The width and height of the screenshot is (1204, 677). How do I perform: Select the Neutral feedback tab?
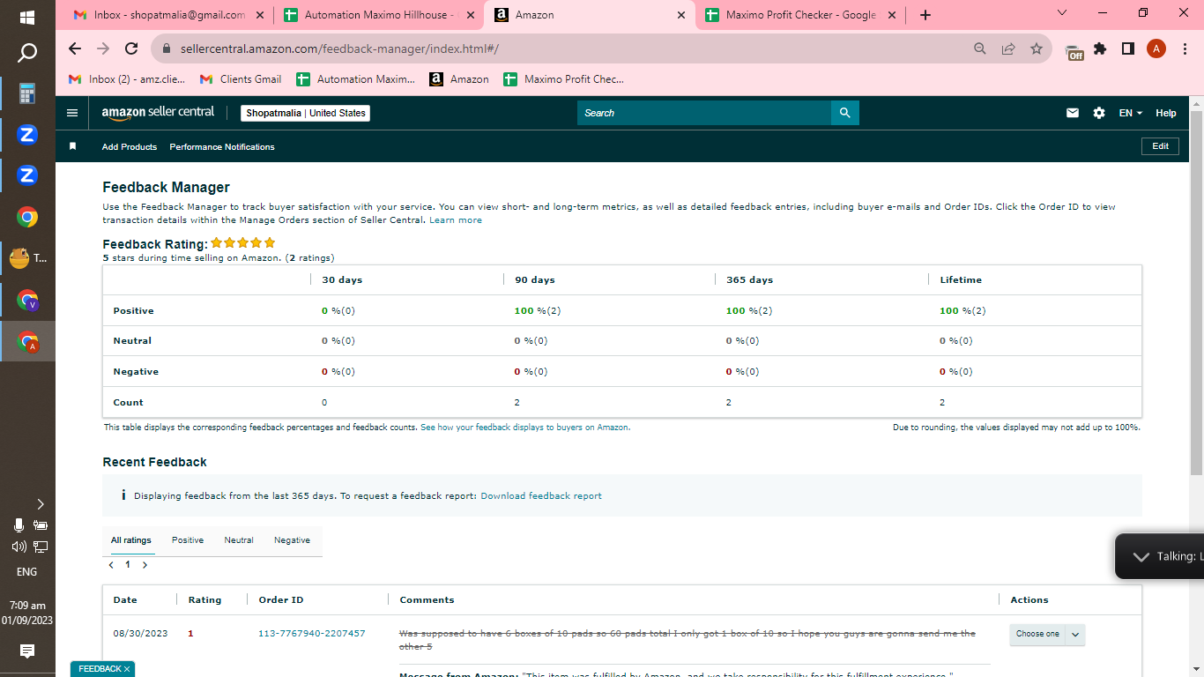pos(239,540)
